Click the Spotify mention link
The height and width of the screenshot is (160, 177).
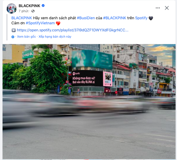[x=141, y=18]
